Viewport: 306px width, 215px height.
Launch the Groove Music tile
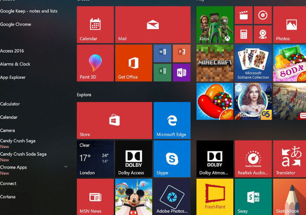tap(262, 15)
